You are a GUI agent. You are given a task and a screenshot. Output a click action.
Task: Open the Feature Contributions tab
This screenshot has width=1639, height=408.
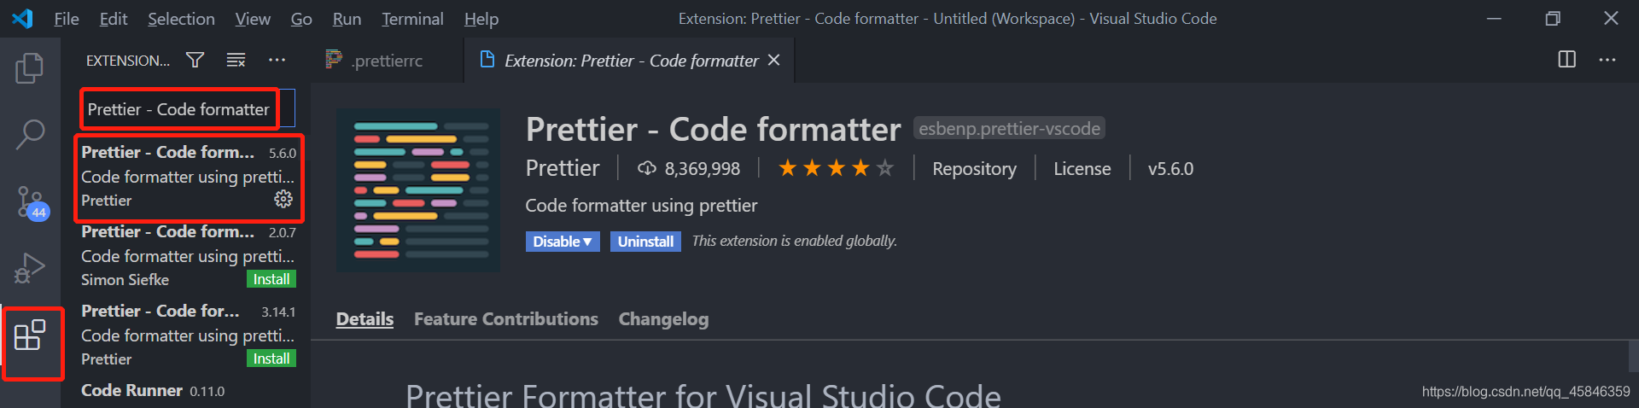[x=506, y=319]
